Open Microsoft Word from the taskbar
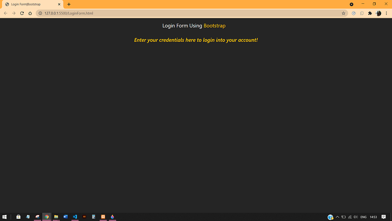 pos(65,217)
